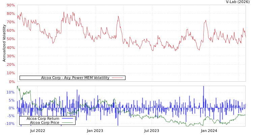Click the blue line swatch beside Alcoa Corp Return
Viewport: 253px width, 135px height.
pos(67,118)
